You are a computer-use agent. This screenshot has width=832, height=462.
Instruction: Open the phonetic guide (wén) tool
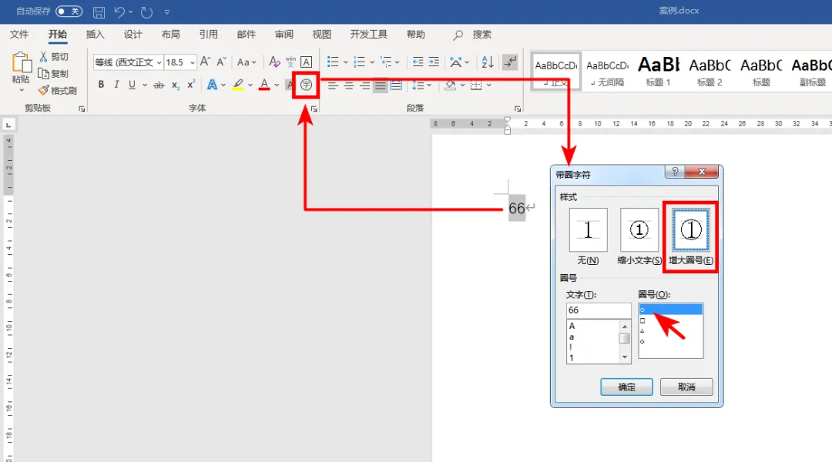point(290,62)
